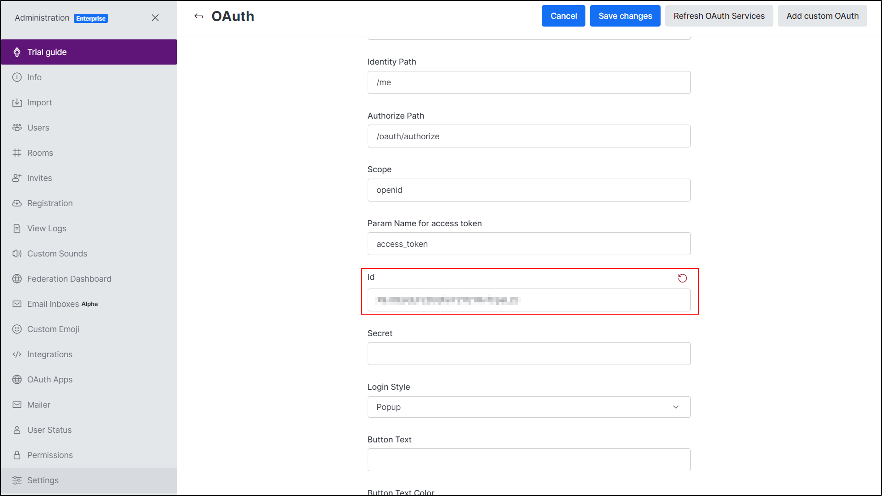Click Refresh OAuth Services
This screenshot has height=496, width=882.
718,16
